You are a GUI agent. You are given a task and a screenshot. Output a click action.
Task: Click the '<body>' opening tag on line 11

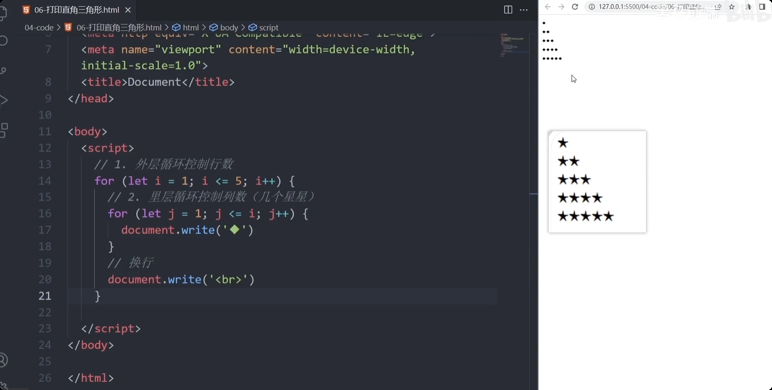pos(87,131)
